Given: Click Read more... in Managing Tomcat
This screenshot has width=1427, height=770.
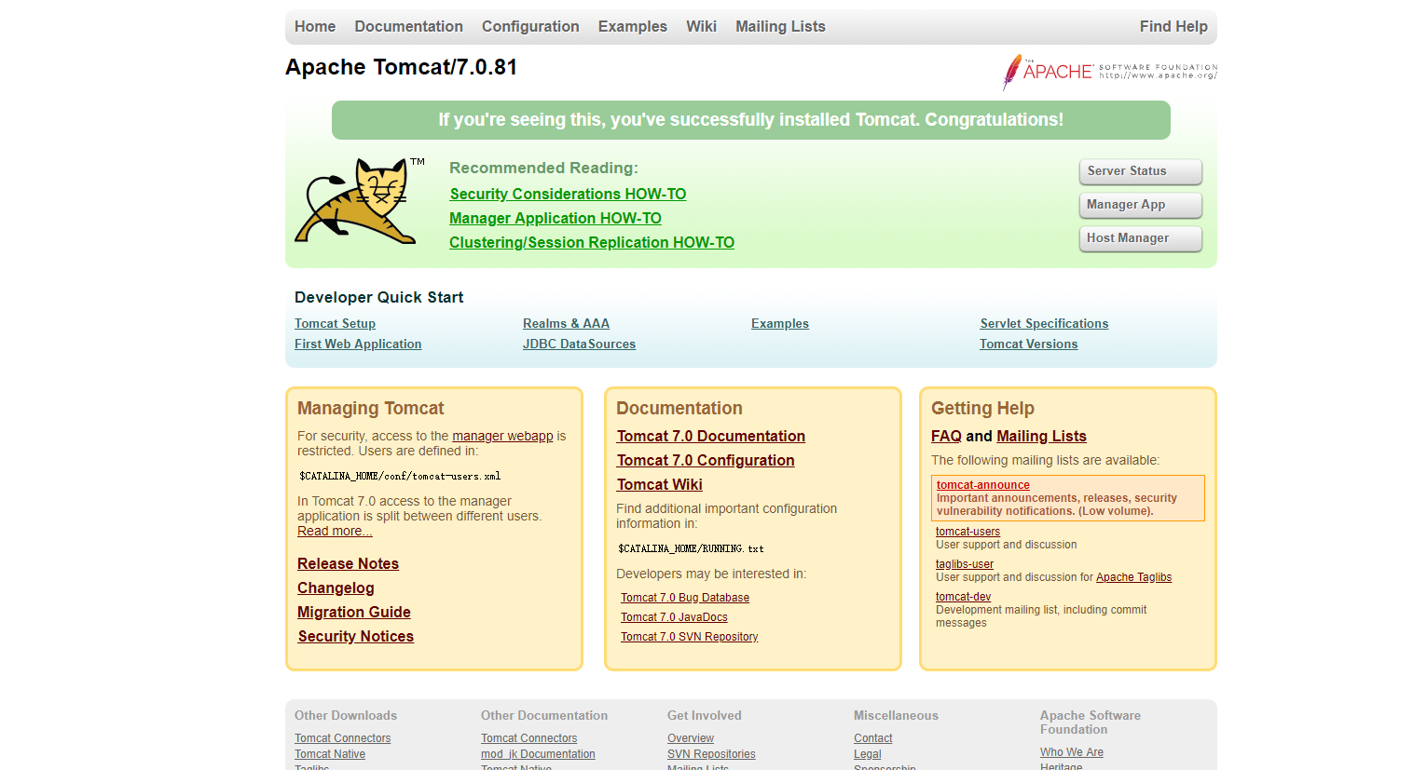Looking at the screenshot, I should tap(335, 531).
